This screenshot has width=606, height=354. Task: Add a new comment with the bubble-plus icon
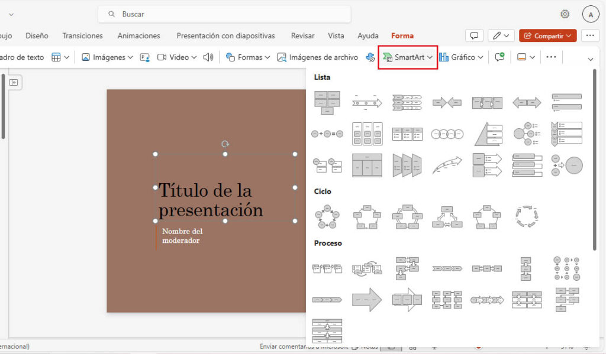coord(500,56)
